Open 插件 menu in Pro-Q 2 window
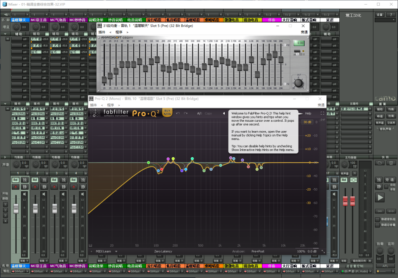 (x=93, y=105)
